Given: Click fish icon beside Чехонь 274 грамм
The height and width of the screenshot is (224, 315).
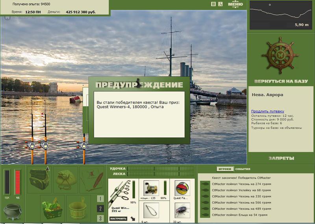Looking at the screenshot, I should click(205, 184).
